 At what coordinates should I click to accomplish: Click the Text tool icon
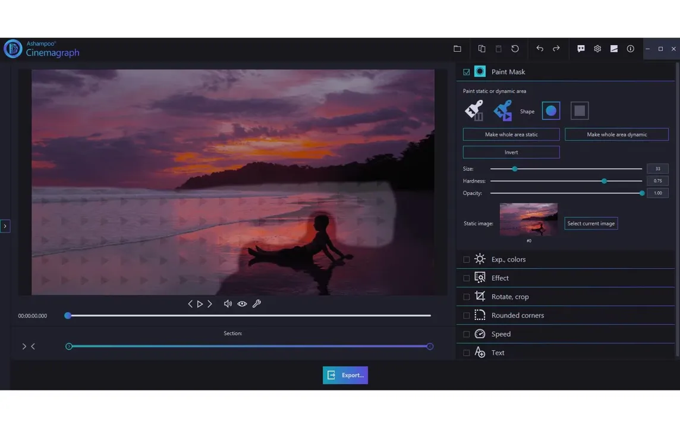(x=480, y=352)
